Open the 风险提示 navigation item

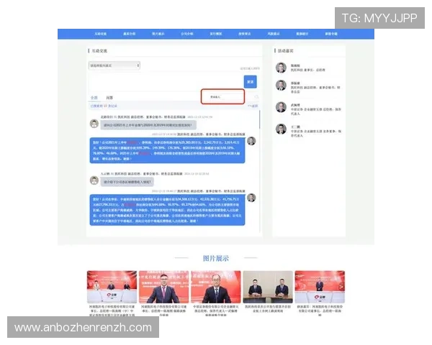274,34
